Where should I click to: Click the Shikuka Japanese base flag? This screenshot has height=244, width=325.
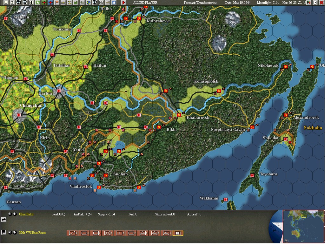[x=286, y=139]
